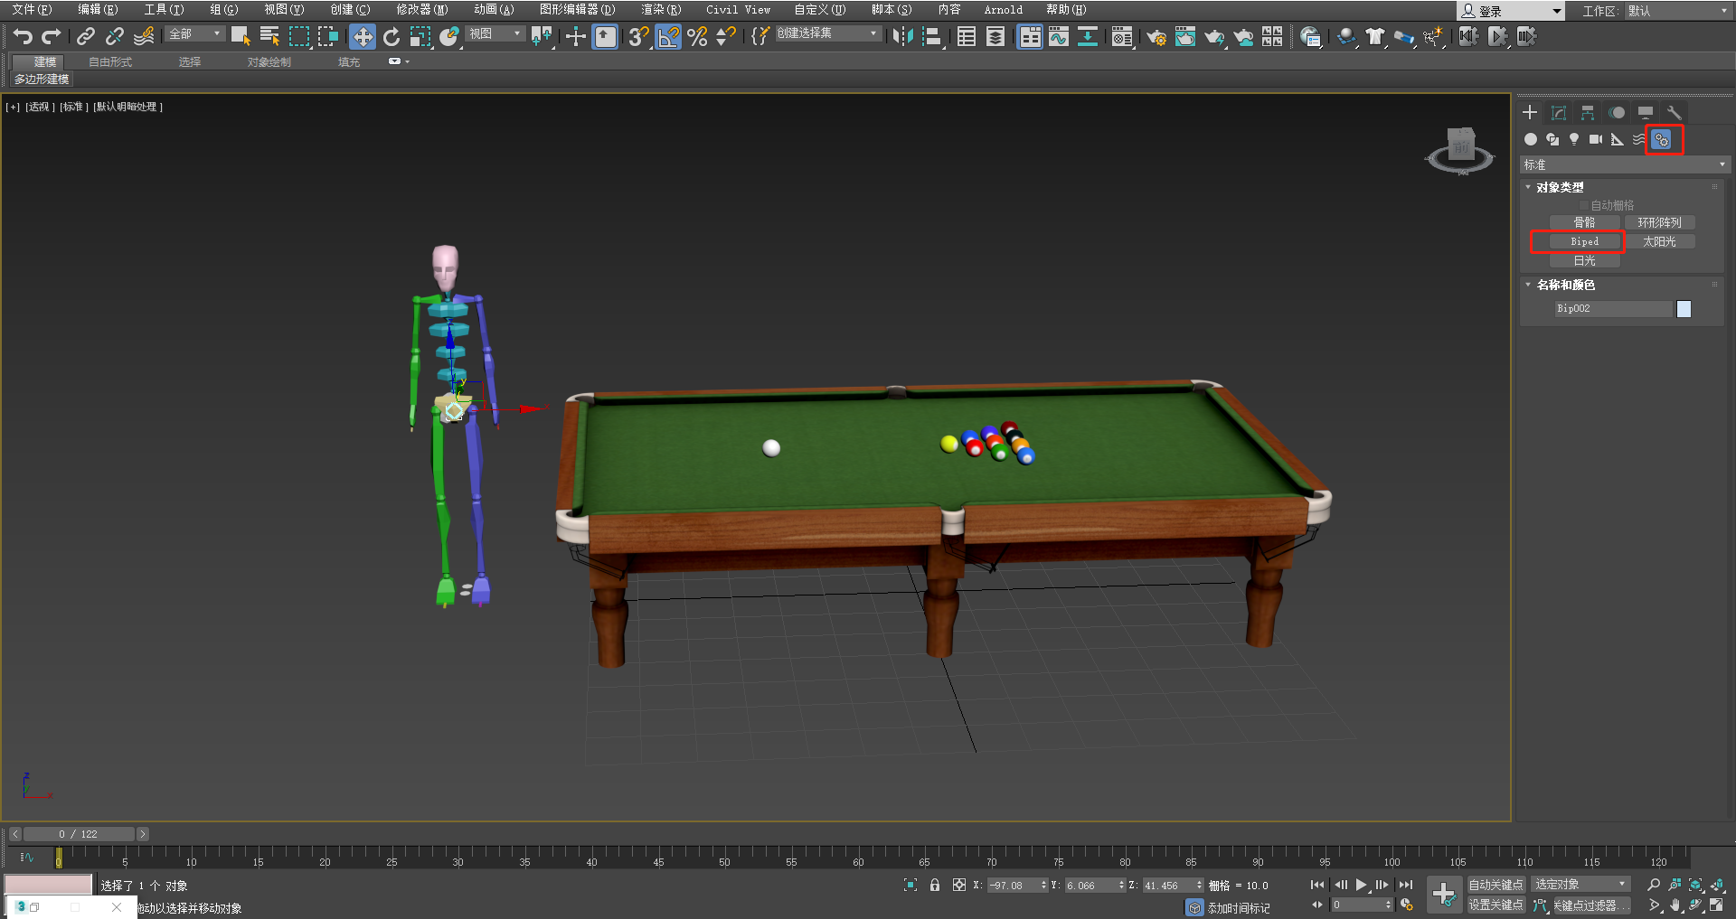Open the 全部 selection filter dropdown
Viewport: 1736px width, 919px height.
[195, 34]
